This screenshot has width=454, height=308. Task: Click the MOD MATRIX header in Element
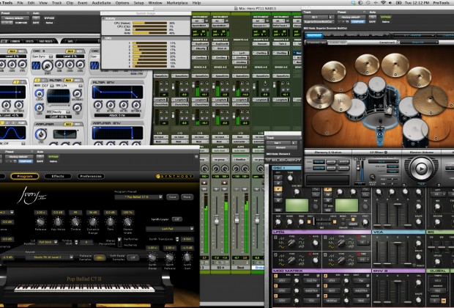(321, 271)
